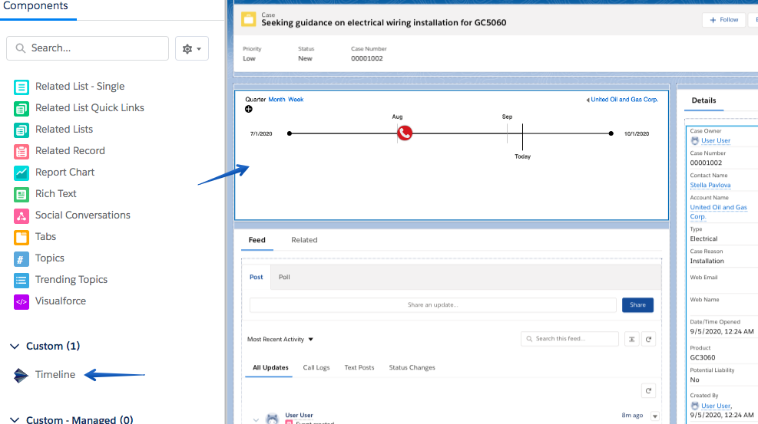Click the Rich Text component icon
Viewport: 758px width, 424px height.
point(22,194)
